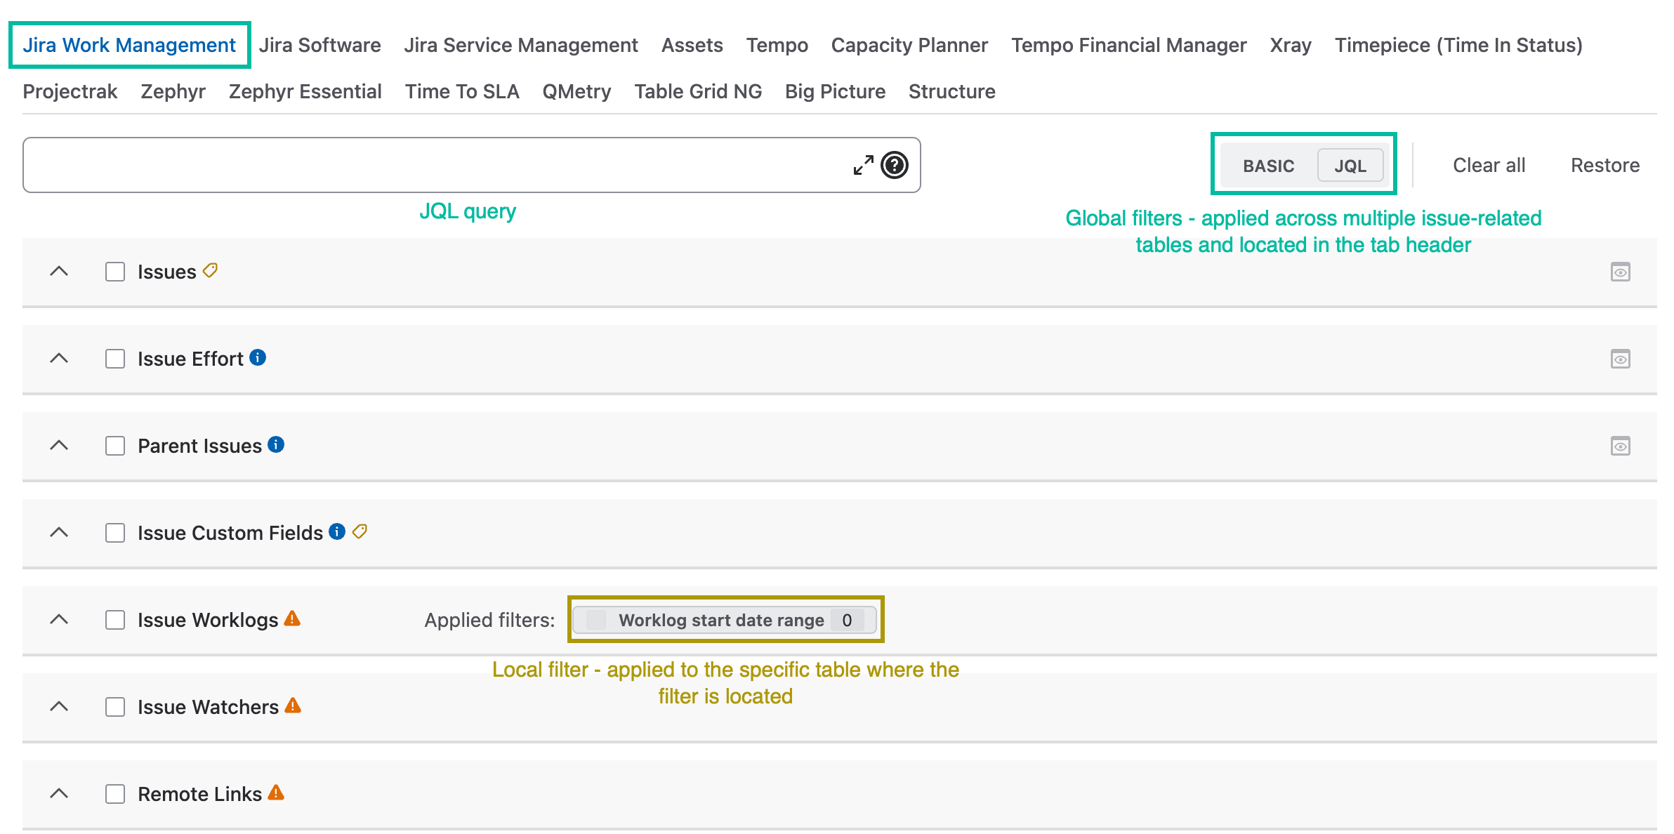Click the info icon beside Parent Issues
This screenshot has height=834, width=1674.
tap(276, 444)
